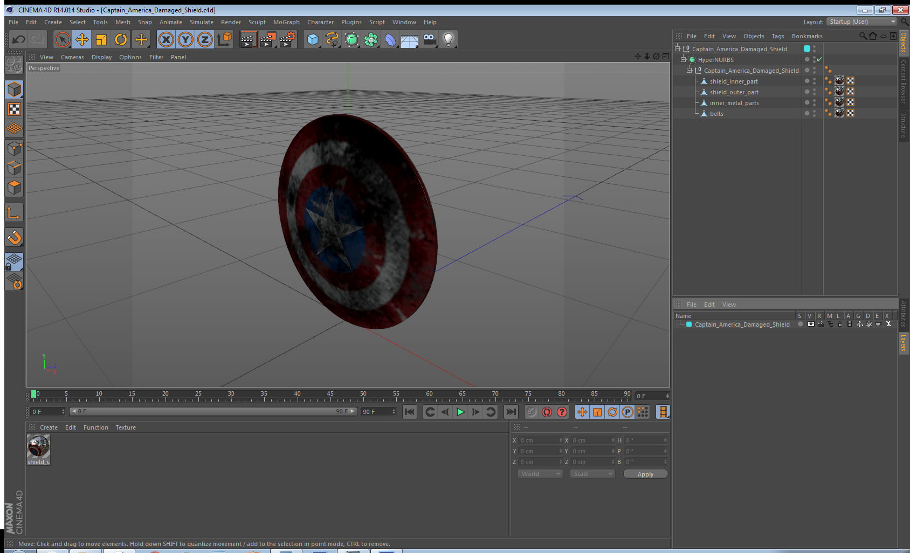Click record active objects button
The image size is (910, 553).
click(x=532, y=412)
